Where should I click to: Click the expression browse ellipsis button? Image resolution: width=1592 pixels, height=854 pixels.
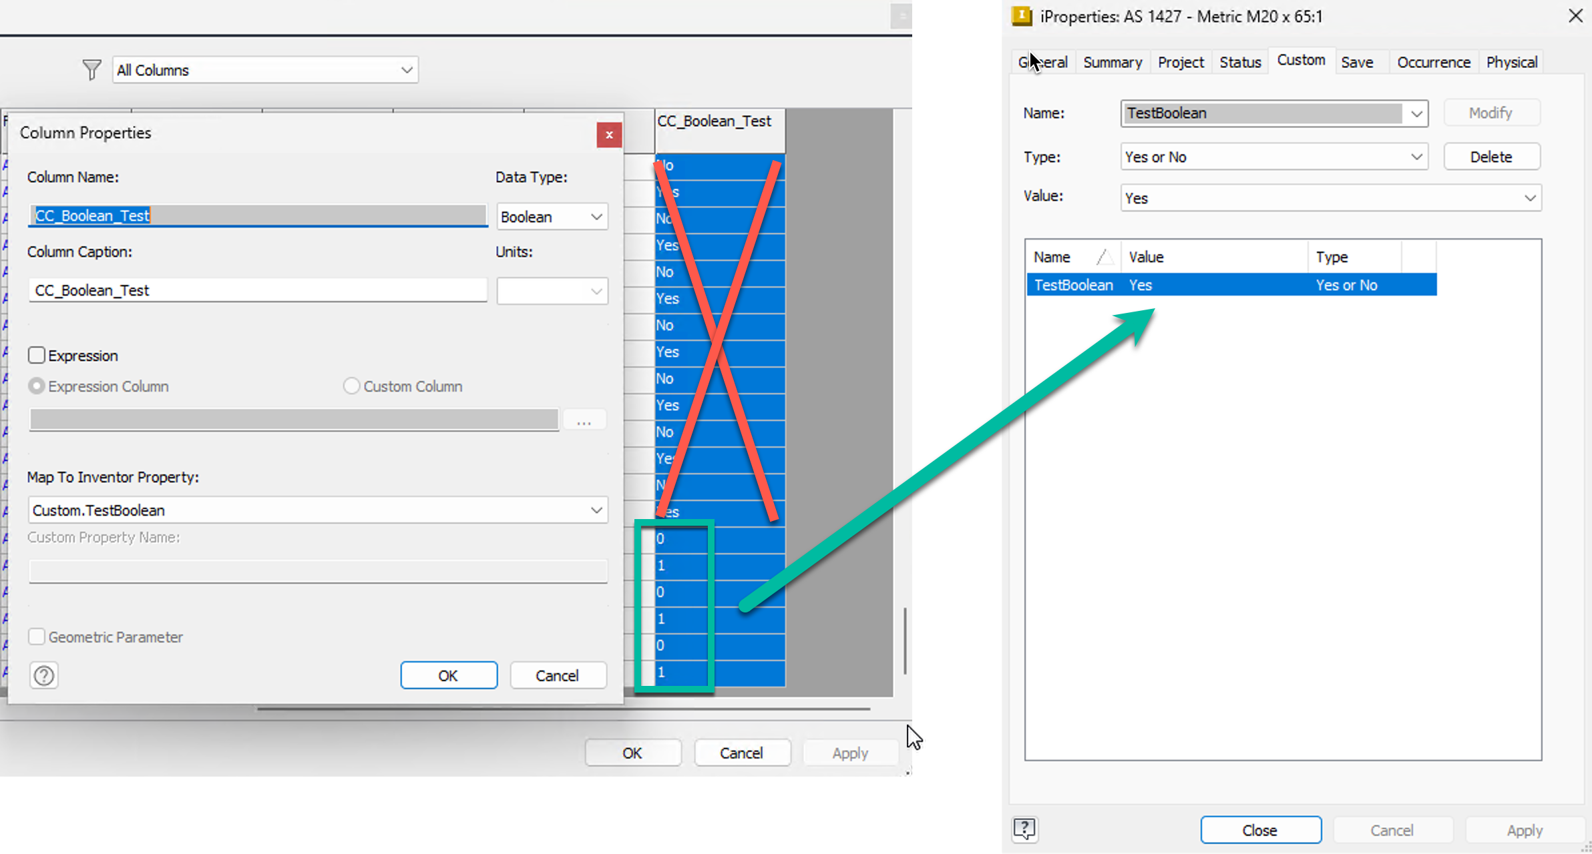(x=584, y=420)
